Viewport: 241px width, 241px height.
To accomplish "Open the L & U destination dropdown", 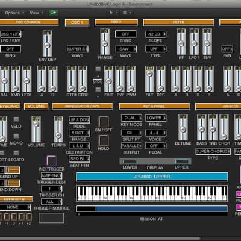I will pyautogui.click(x=80, y=146).
